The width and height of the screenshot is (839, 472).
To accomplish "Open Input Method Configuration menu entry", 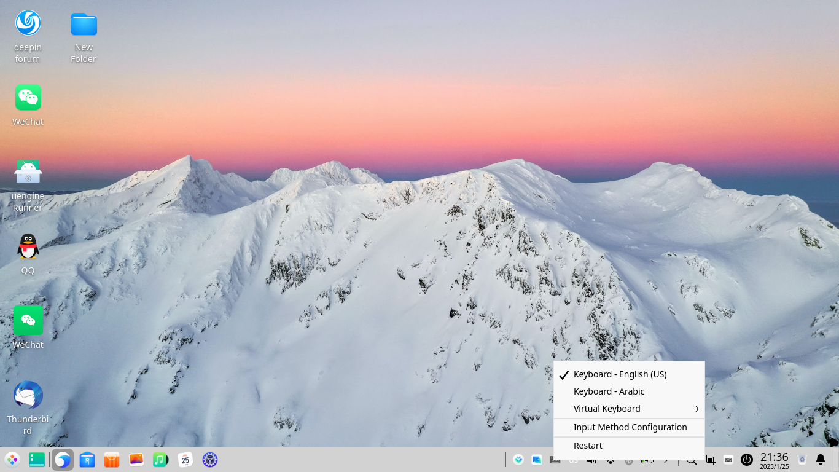I will click(629, 427).
